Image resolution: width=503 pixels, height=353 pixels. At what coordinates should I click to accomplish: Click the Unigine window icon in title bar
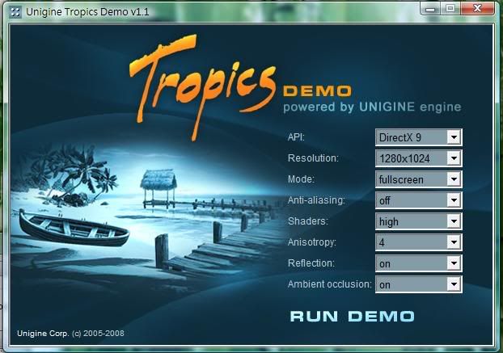(15, 12)
